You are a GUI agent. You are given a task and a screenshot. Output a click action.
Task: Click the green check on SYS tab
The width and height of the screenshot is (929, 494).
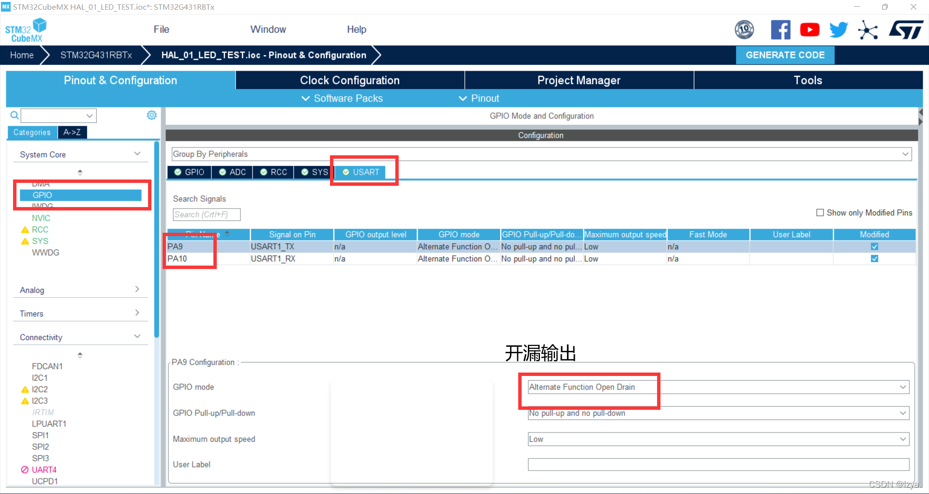pos(305,172)
